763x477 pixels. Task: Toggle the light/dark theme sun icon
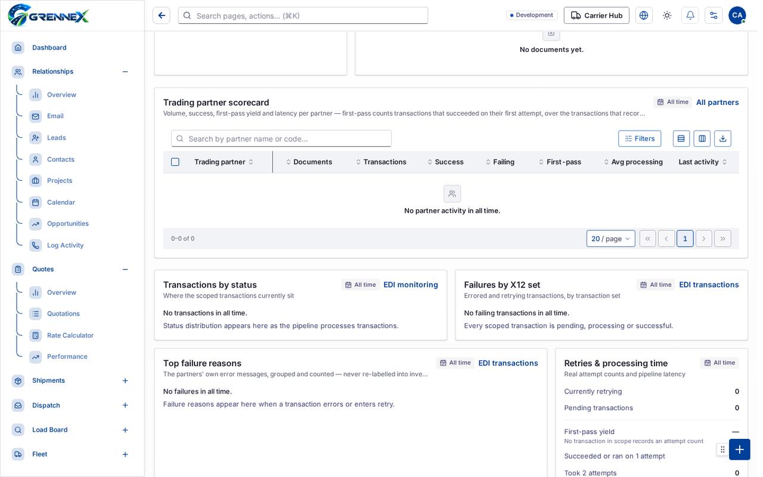pos(667,16)
